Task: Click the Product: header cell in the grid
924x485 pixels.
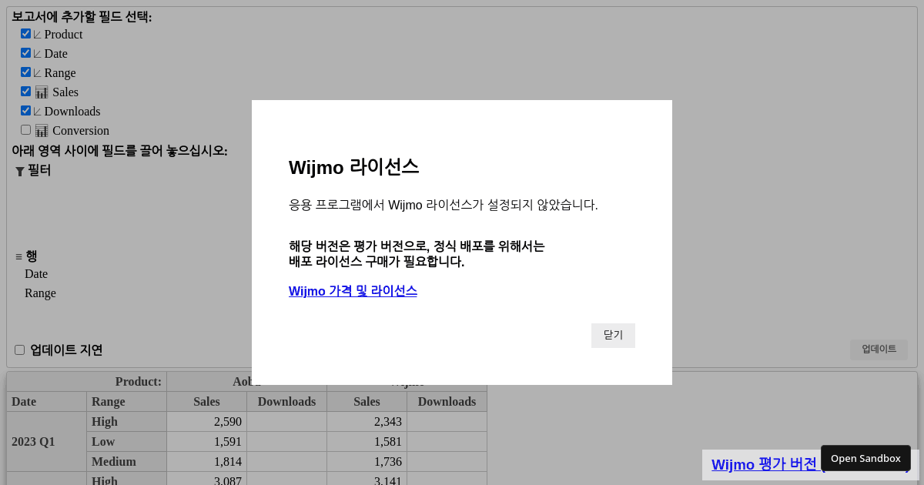Action: 87,382
